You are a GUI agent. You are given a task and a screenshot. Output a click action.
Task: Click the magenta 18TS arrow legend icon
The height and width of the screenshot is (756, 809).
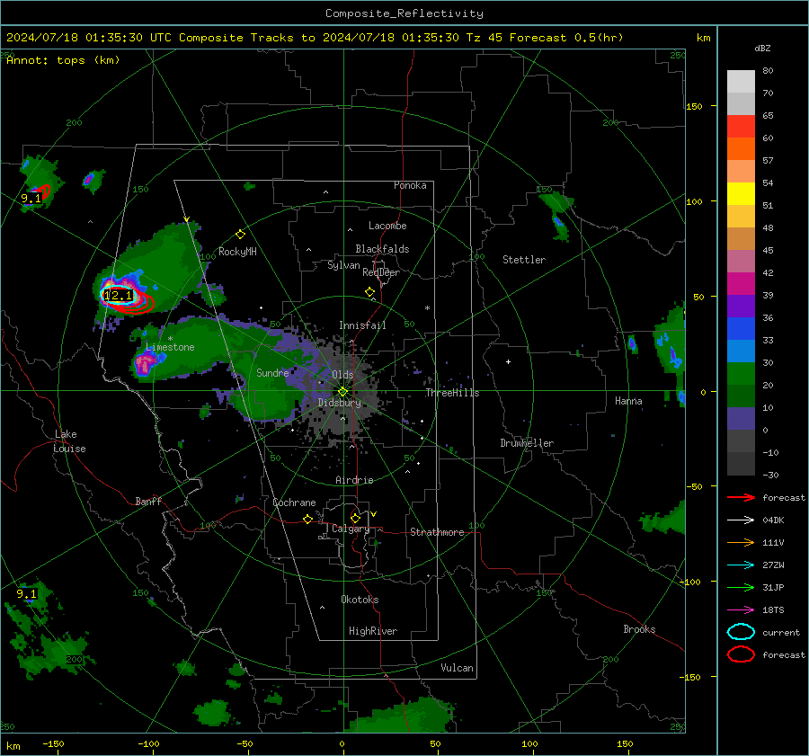point(741,609)
